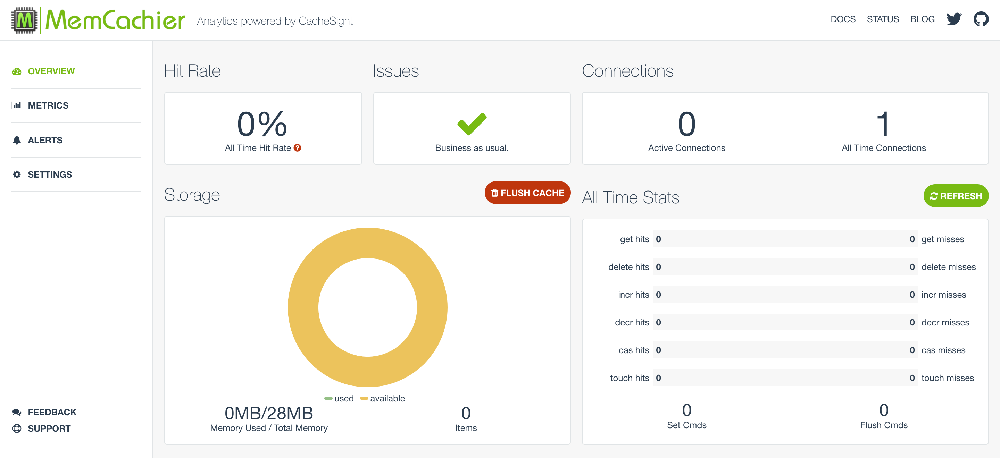Click the 'Storage' heading
Viewport: 1000px width, 458px height.
click(x=192, y=195)
